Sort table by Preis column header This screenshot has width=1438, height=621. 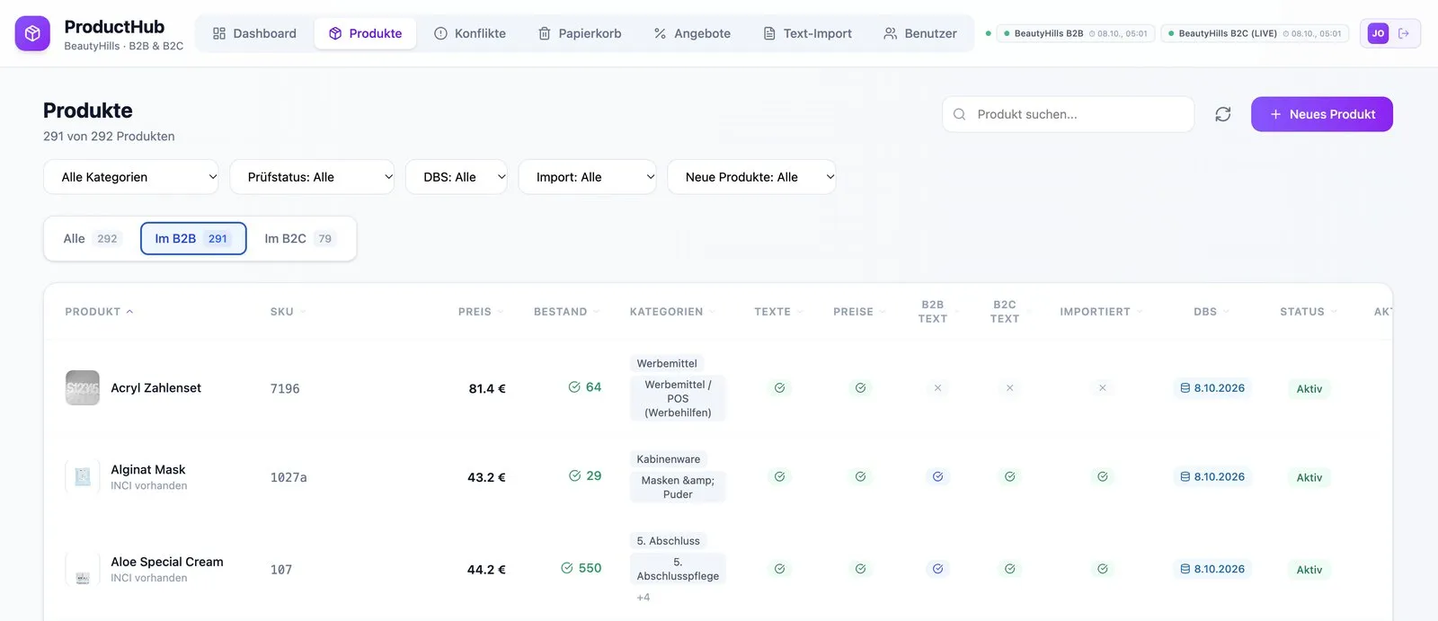click(x=481, y=312)
